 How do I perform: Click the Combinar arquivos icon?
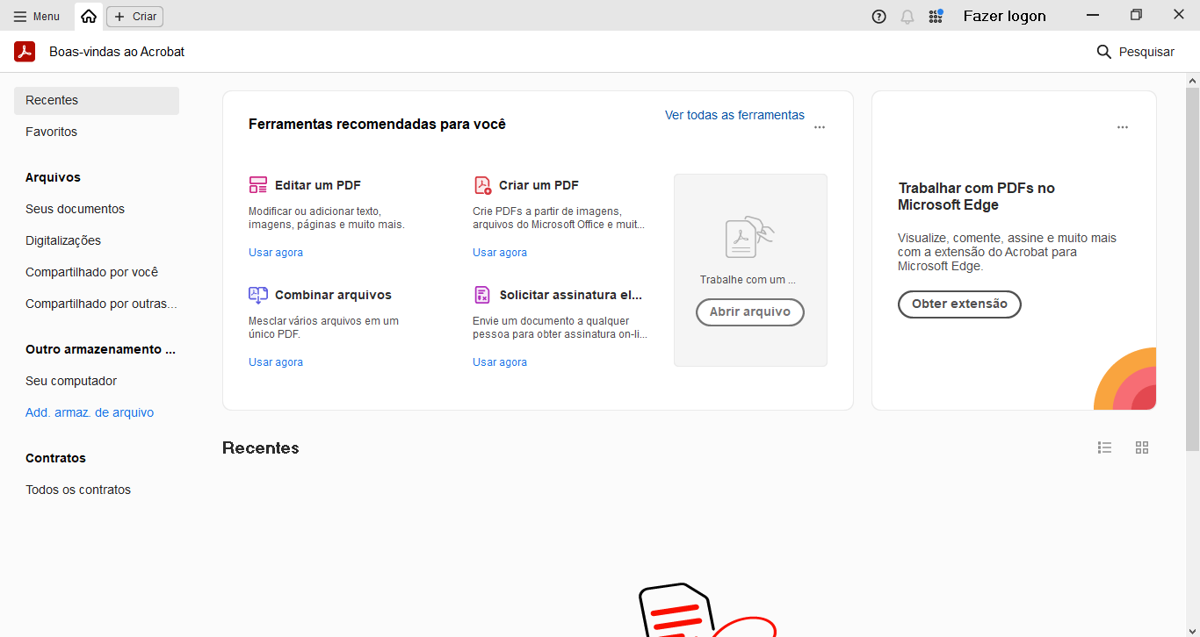tap(257, 295)
